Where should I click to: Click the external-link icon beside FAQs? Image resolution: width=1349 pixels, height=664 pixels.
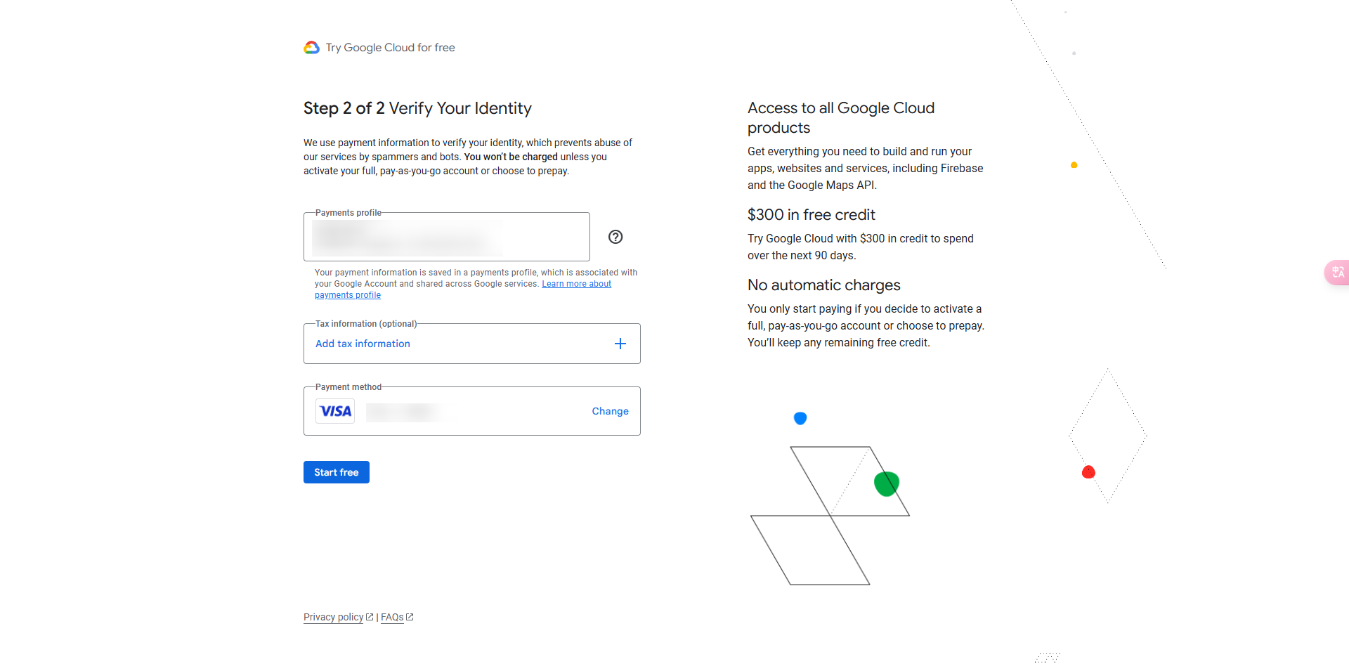pos(410,617)
